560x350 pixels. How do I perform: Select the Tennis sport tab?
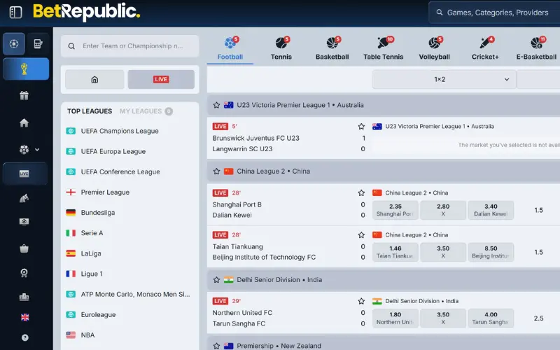(281, 48)
